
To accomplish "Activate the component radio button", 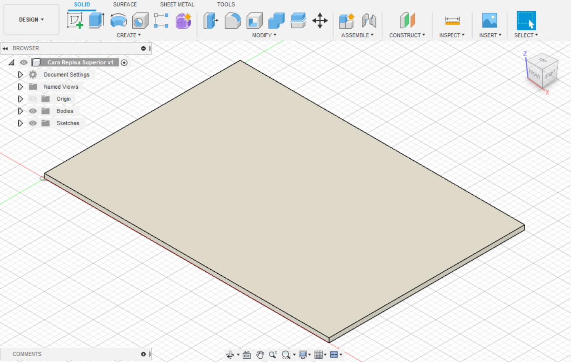I will coord(124,62).
